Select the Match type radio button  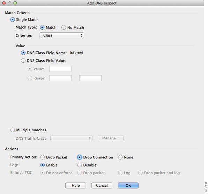coord(42,28)
